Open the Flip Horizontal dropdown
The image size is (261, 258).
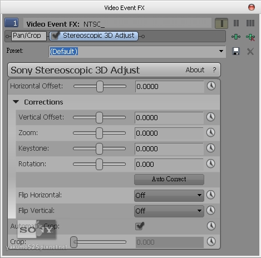tap(169, 195)
